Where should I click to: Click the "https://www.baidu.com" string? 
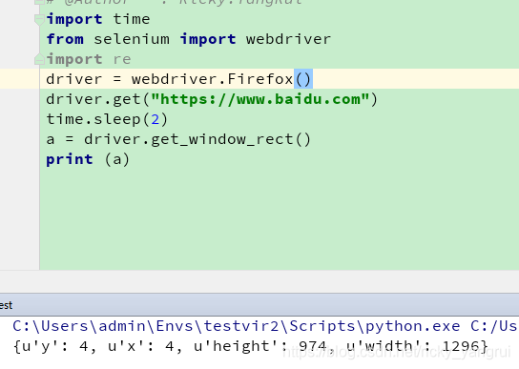click(259, 99)
